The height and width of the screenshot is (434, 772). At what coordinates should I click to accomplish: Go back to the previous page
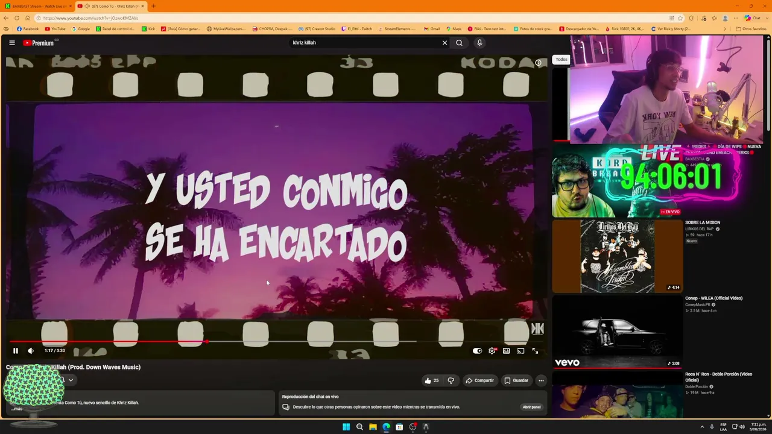pyautogui.click(x=6, y=18)
